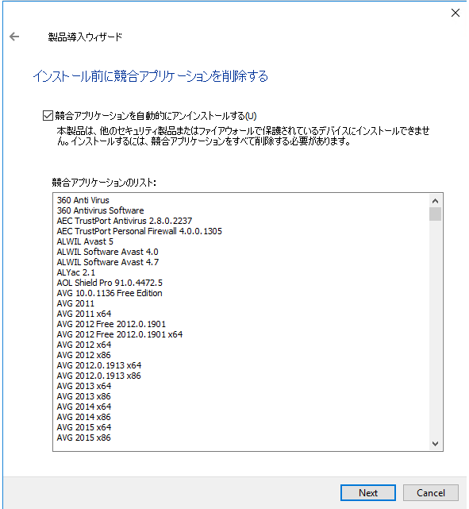This screenshot has height=509, width=469.
Task: Select 'AVG 2012 x86' entry
Action: [83, 355]
